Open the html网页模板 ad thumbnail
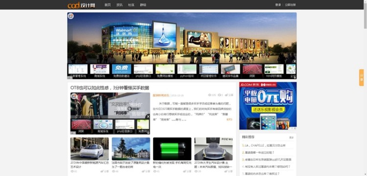The width and height of the screenshot is (367, 176). [x=274, y=71]
